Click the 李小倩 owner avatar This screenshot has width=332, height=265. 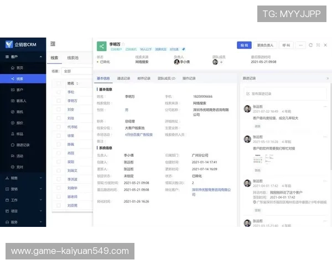(177, 62)
